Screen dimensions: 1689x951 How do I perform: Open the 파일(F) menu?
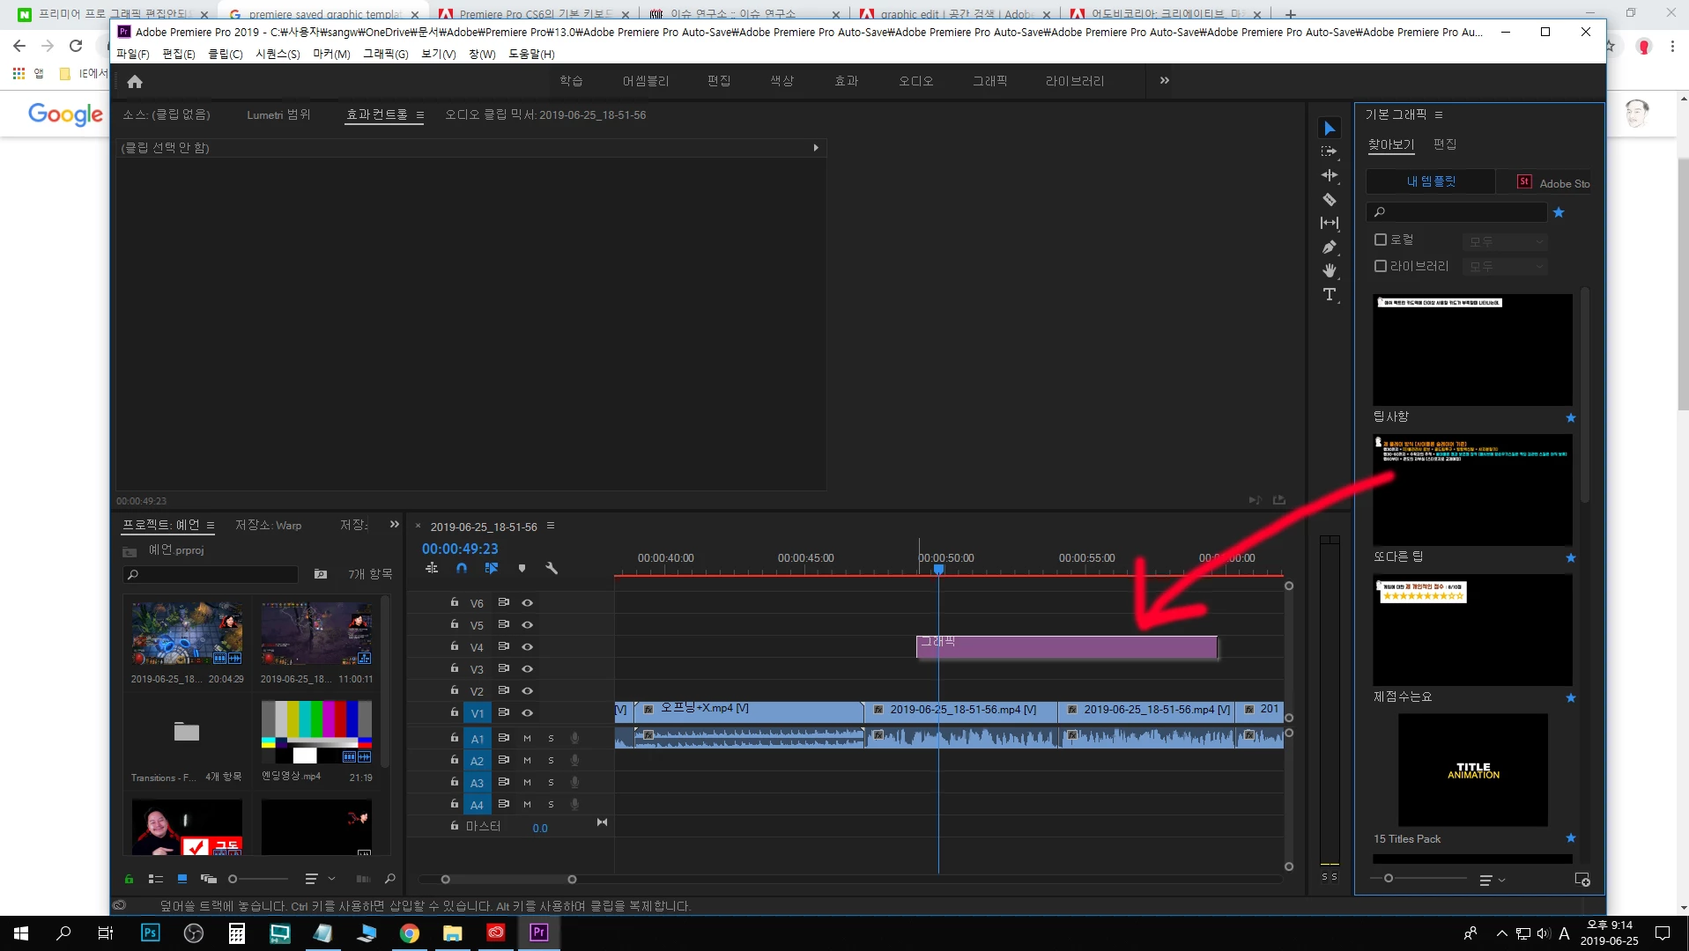click(133, 54)
